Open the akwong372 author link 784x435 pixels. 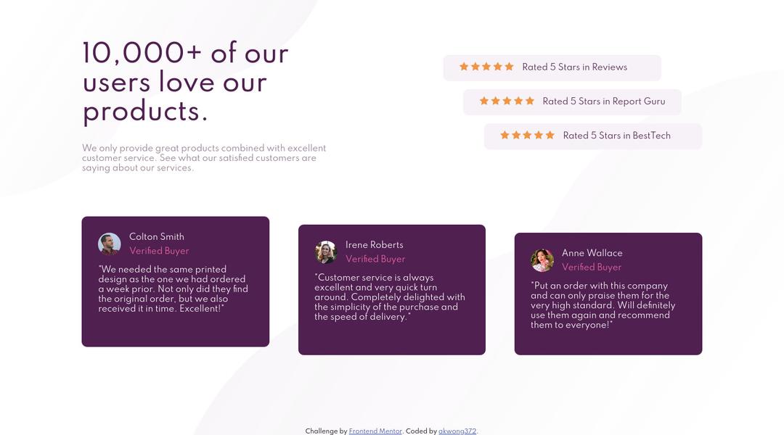pyautogui.click(x=457, y=431)
